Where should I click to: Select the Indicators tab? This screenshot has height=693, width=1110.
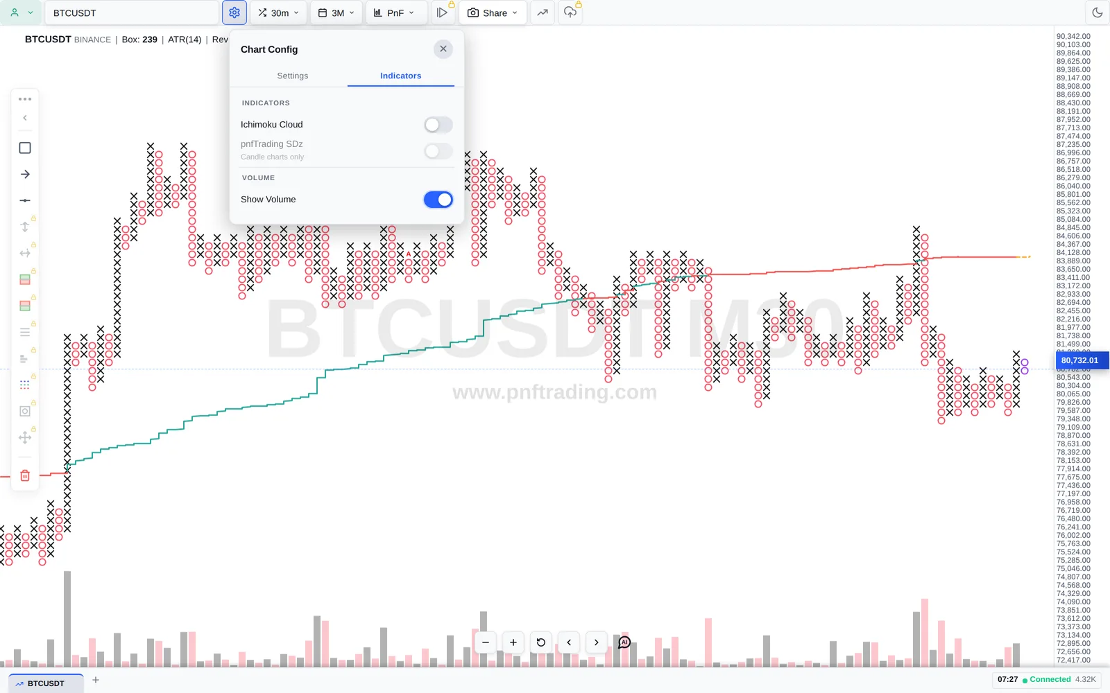tap(400, 76)
